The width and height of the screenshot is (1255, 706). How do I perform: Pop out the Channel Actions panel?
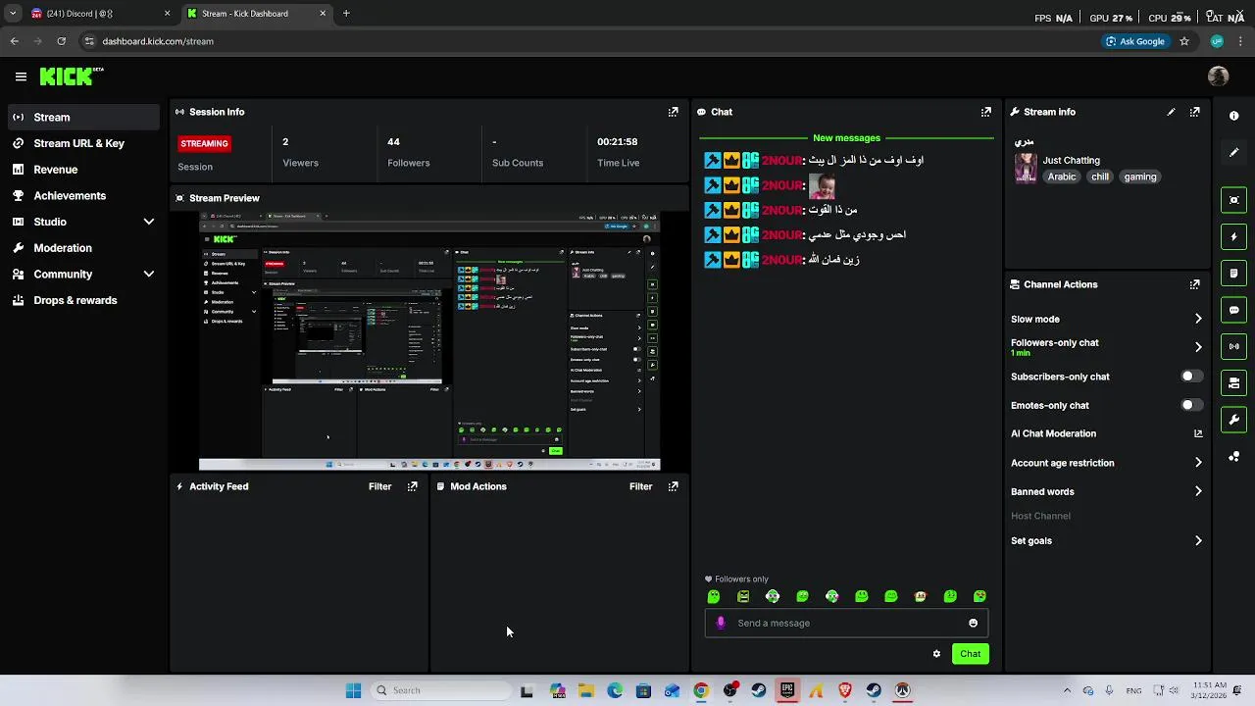[1194, 284]
